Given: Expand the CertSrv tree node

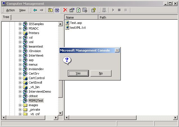Looking at the screenshot, I should [20, 73].
